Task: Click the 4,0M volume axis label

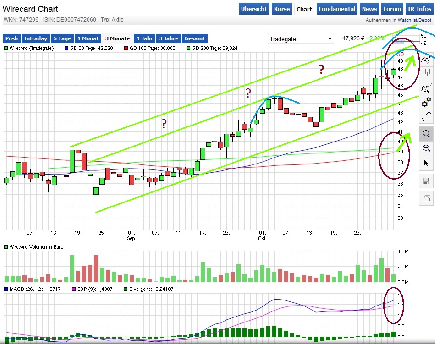Action: point(403,251)
